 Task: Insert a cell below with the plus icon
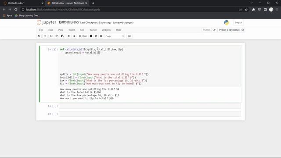45,36
